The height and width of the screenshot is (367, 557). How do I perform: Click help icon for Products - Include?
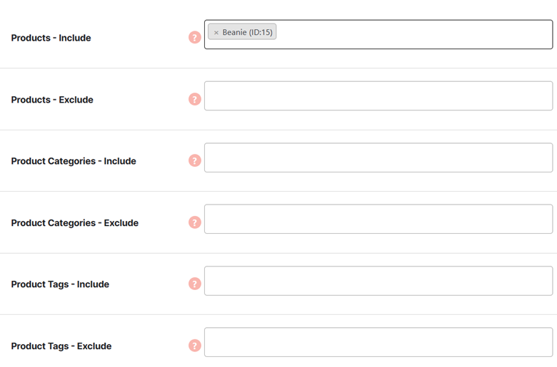click(x=195, y=37)
